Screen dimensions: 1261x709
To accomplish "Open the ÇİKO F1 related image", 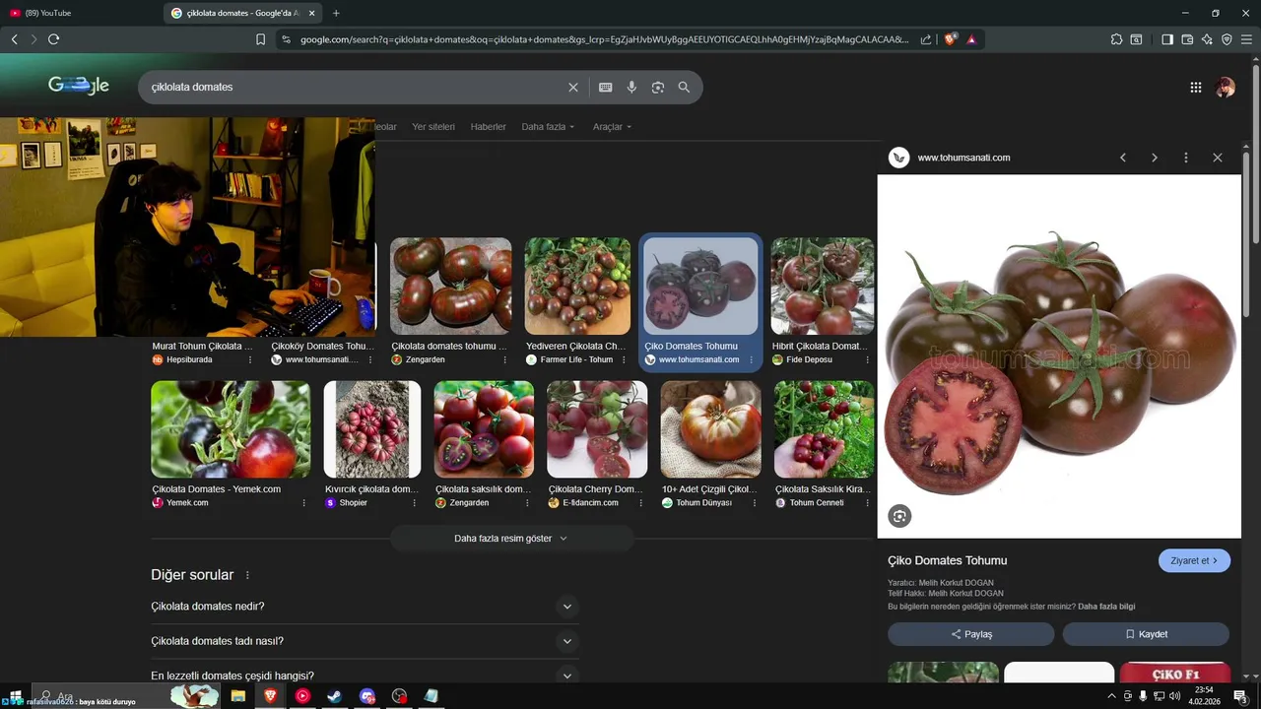I will [1175, 674].
